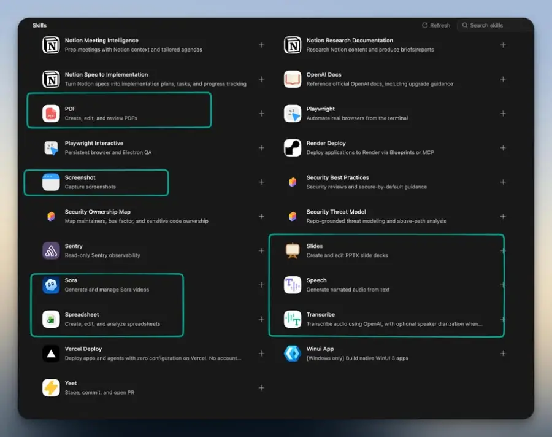Screen dimensions: 552x437
Task: Add the Security Best Practices skill
Action: (x=503, y=182)
